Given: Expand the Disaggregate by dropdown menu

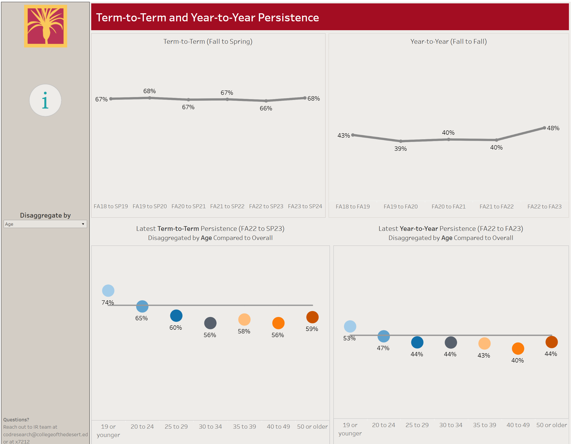Looking at the screenshot, I should 81,224.
